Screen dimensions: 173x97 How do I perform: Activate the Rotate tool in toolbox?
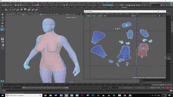2,26
